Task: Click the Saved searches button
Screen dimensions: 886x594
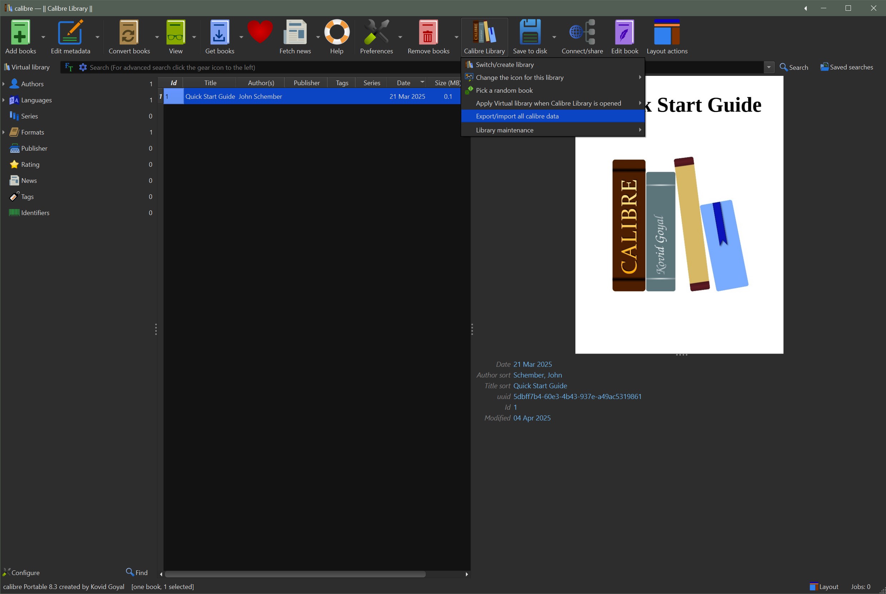Action: [847, 67]
